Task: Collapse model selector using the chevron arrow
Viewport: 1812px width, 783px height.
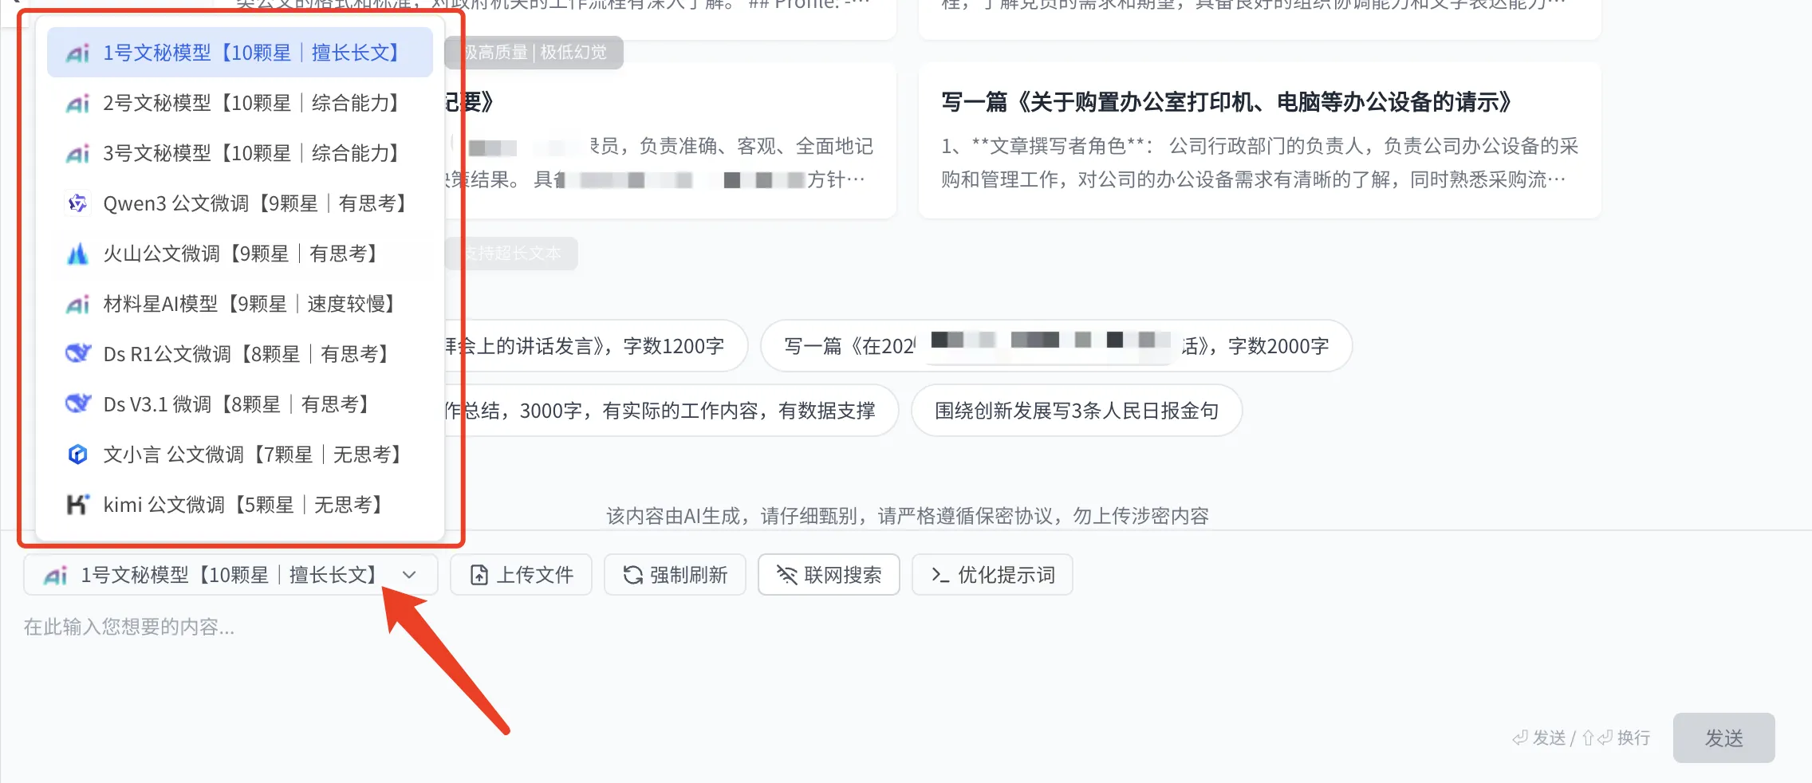Action: click(x=409, y=575)
